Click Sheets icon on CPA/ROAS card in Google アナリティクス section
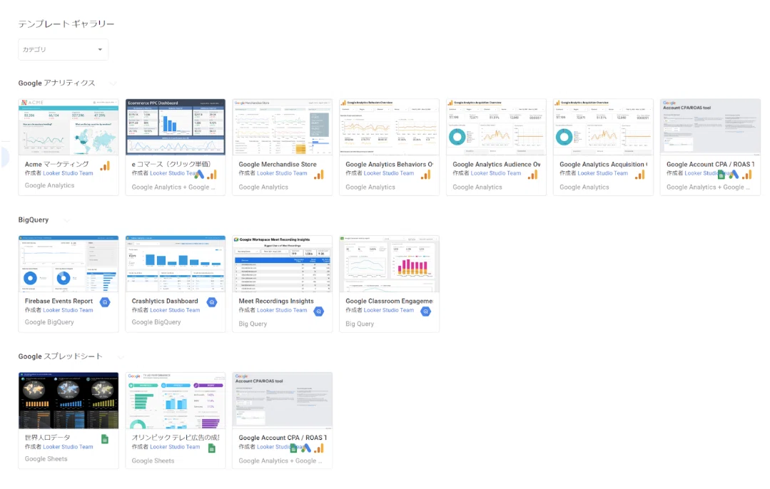The image size is (770, 489). 721,175
